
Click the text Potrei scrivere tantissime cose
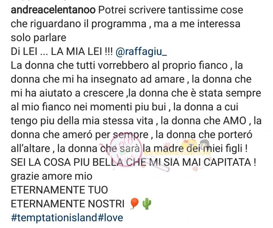click(x=171, y=10)
